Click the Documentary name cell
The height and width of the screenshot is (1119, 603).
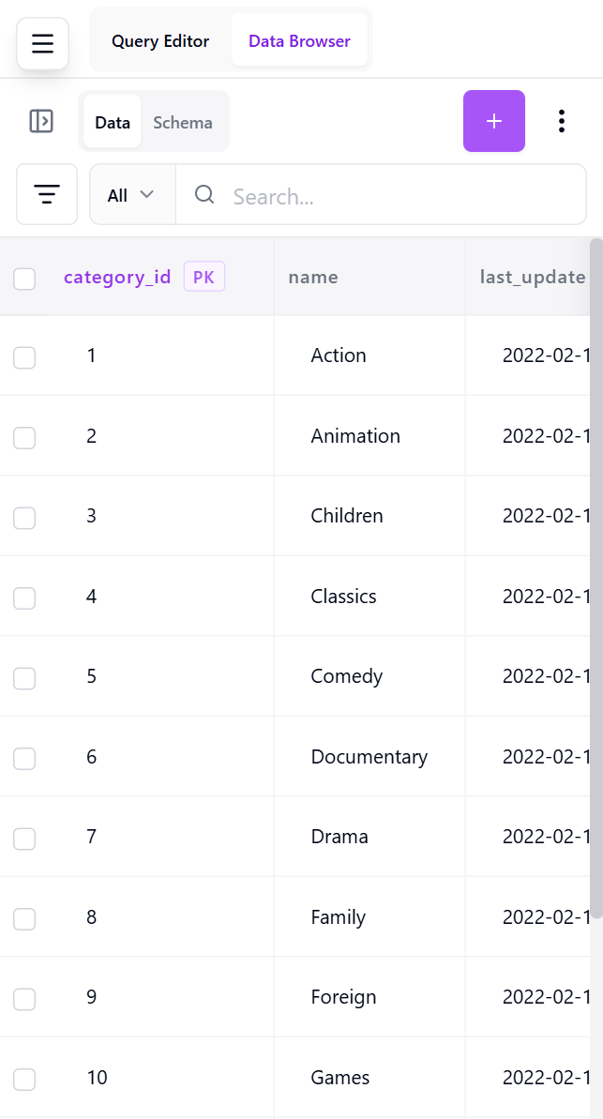point(369,757)
